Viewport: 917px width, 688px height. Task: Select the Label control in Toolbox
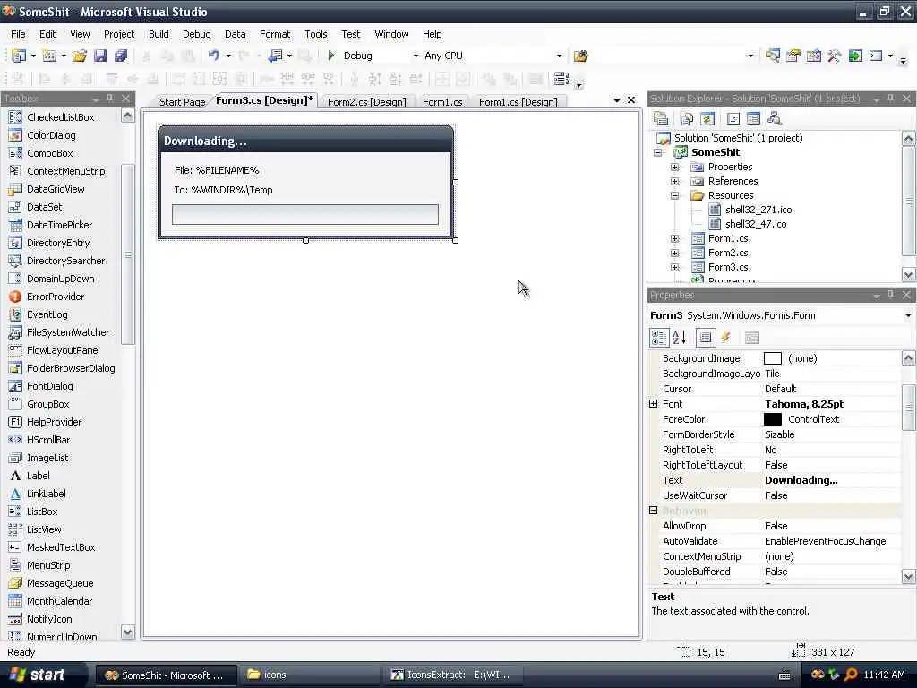pos(38,476)
